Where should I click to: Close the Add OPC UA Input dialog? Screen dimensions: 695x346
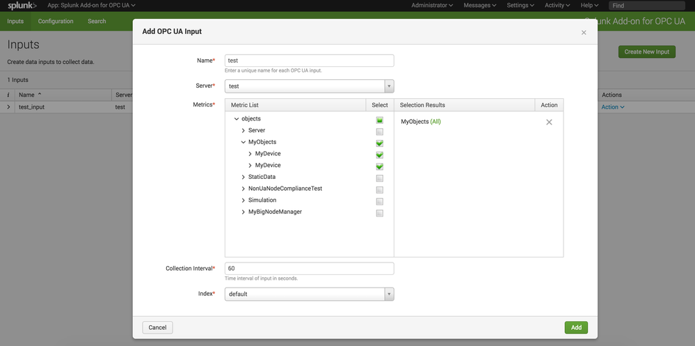click(584, 33)
